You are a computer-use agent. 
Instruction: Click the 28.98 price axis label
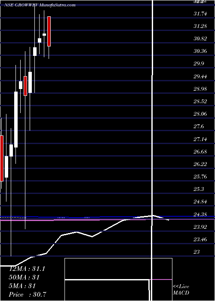pyautogui.click(x=200, y=89)
